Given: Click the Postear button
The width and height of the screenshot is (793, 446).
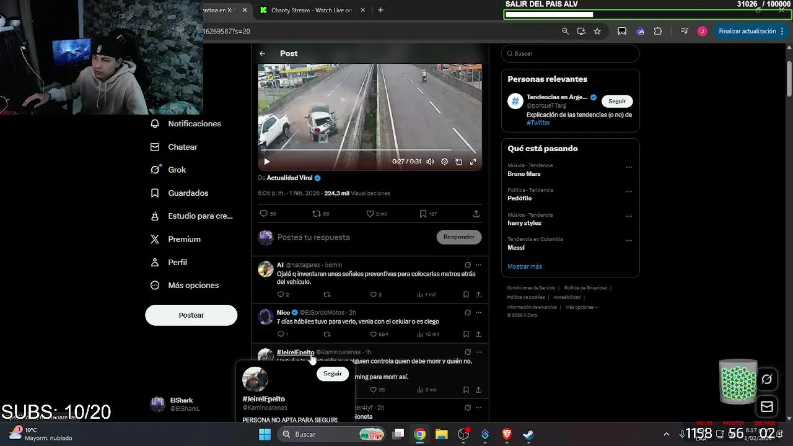Looking at the screenshot, I should click(x=191, y=315).
